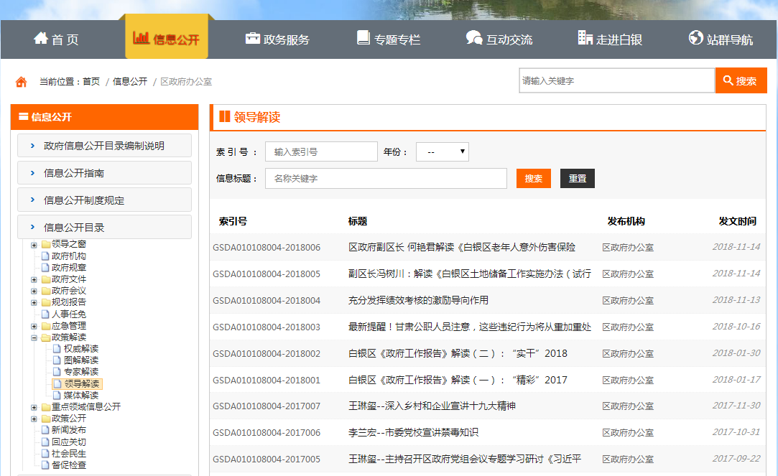Expand the 政府文件 tree node

tap(34, 280)
